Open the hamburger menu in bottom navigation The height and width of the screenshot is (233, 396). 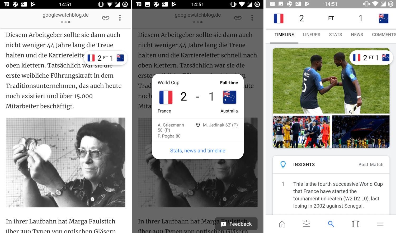point(380,224)
